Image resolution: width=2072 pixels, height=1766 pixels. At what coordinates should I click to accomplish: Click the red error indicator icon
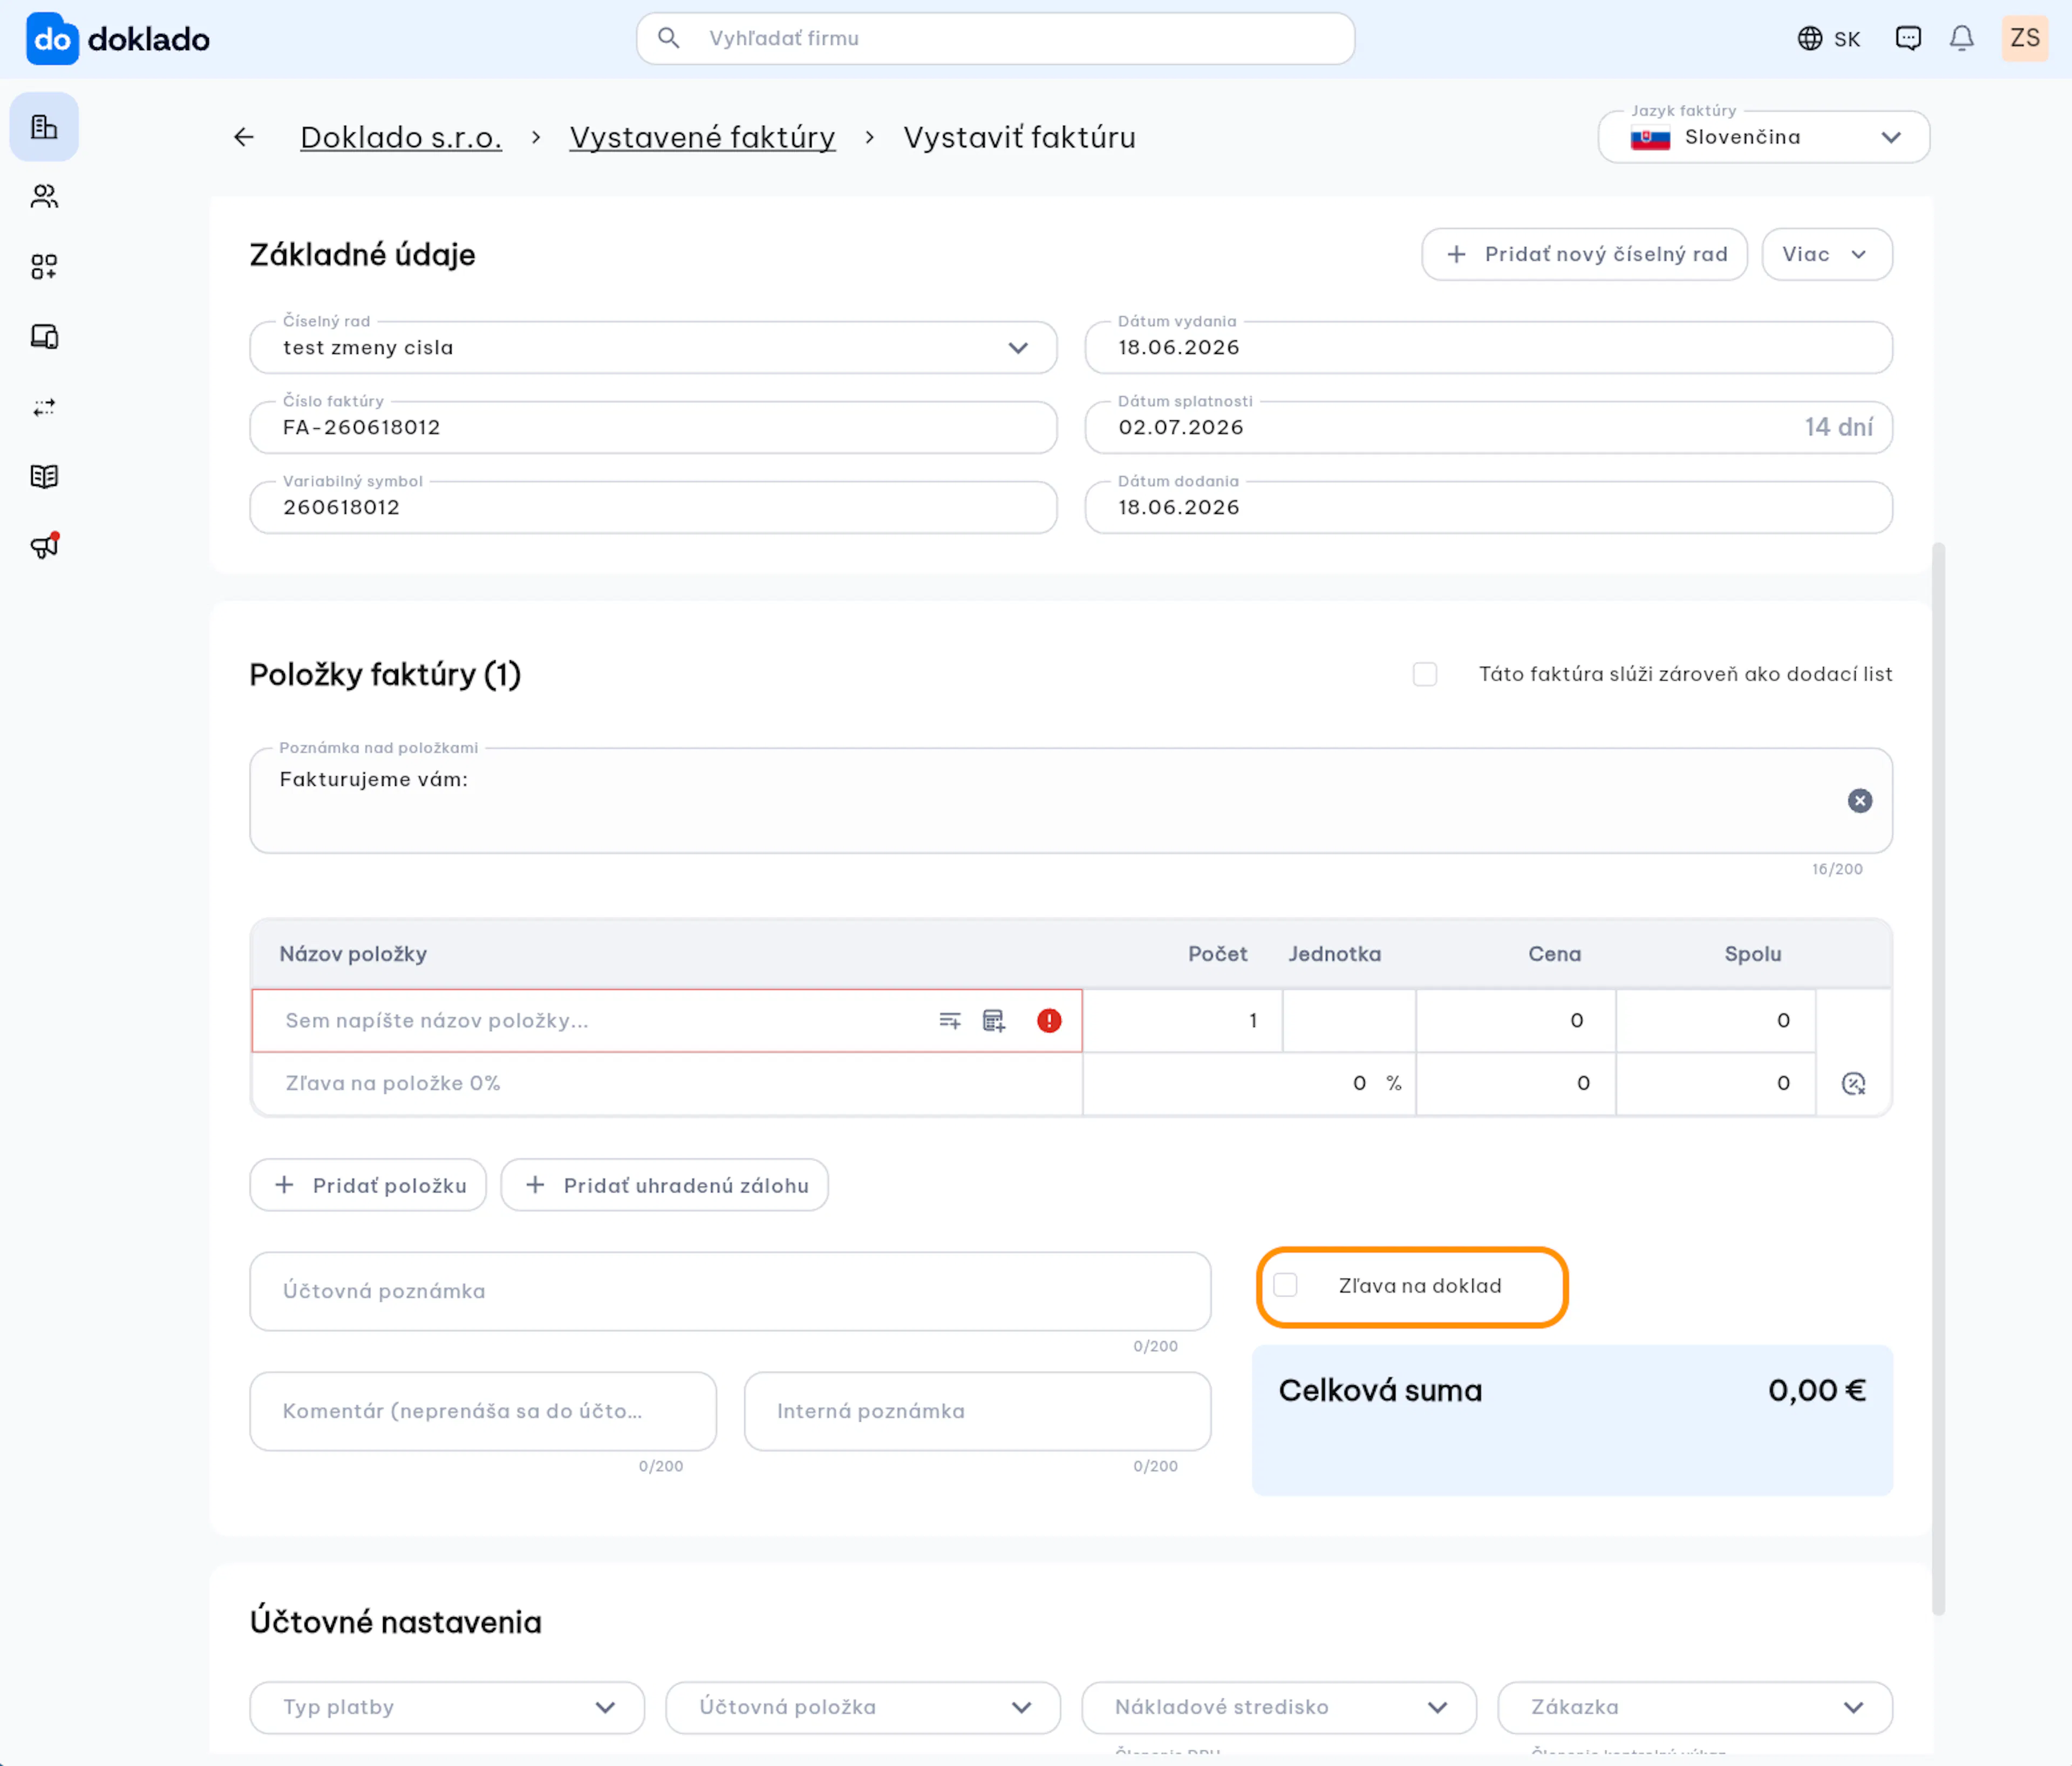click(x=1049, y=1021)
